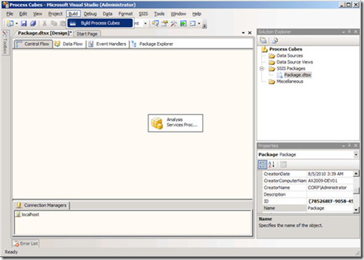Open the Edit menu
364x260 pixels.
(x=23, y=14)
